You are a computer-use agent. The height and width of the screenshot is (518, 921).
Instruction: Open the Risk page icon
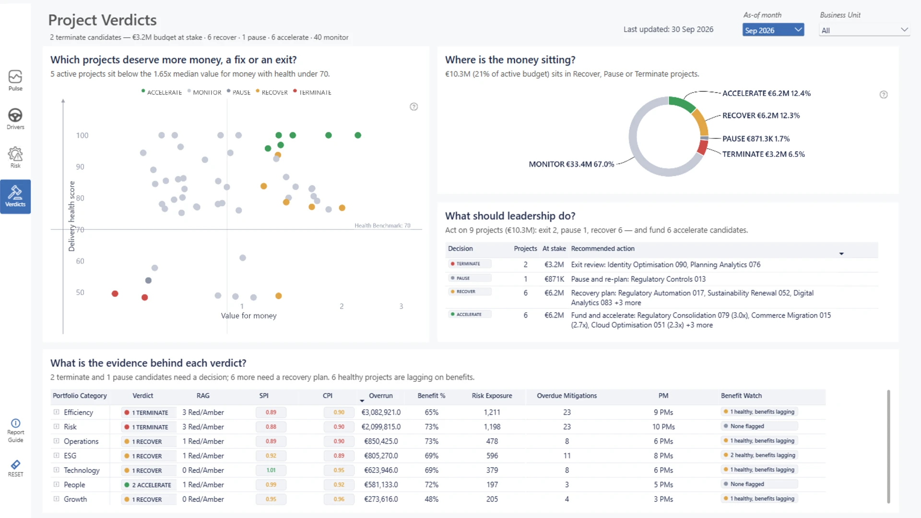[15, 153]
